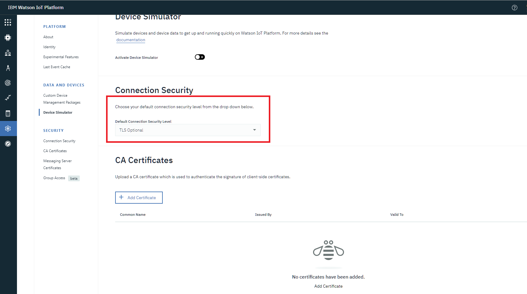Click the Add Certificate button with plus
This screenshot has height=294, width=527.
pos(139,198)
